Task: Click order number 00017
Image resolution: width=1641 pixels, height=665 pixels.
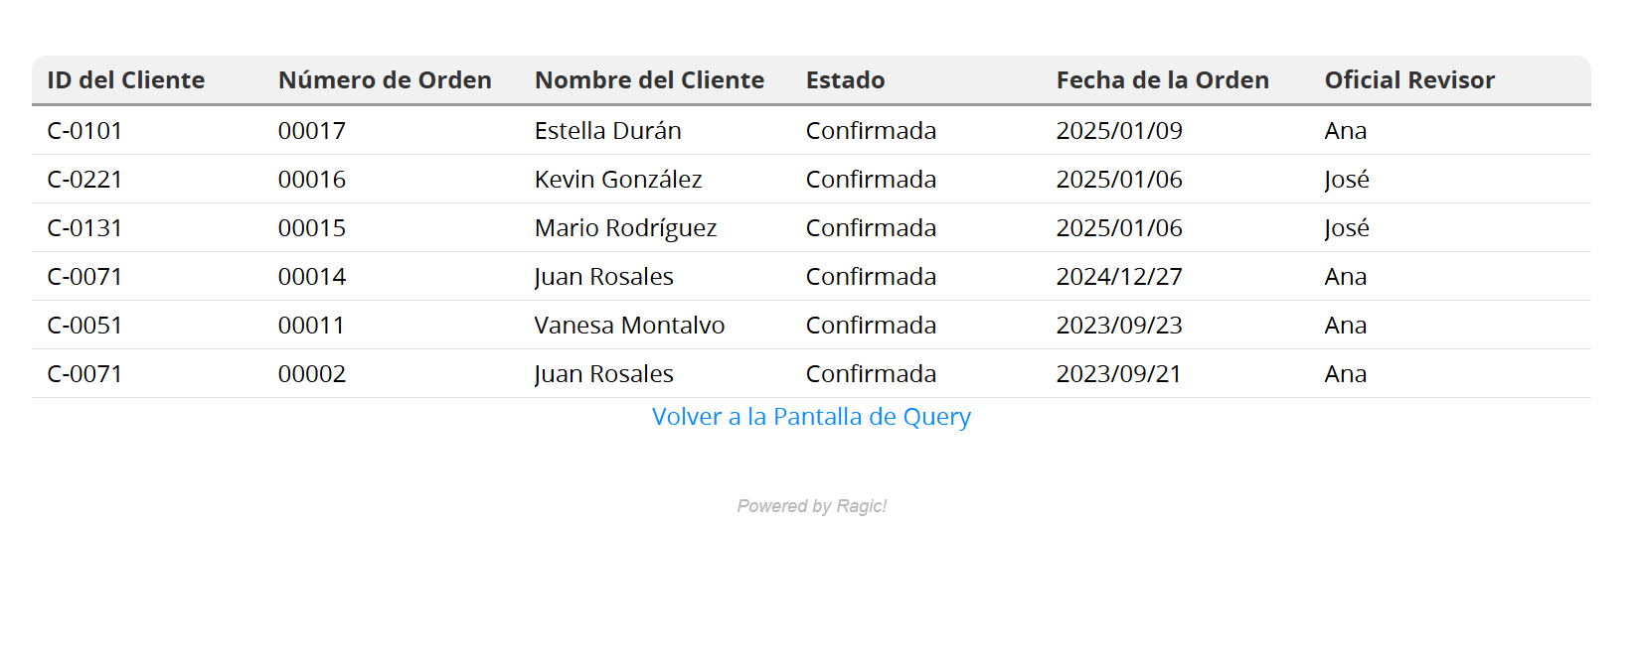Action: tap(312, 131)
